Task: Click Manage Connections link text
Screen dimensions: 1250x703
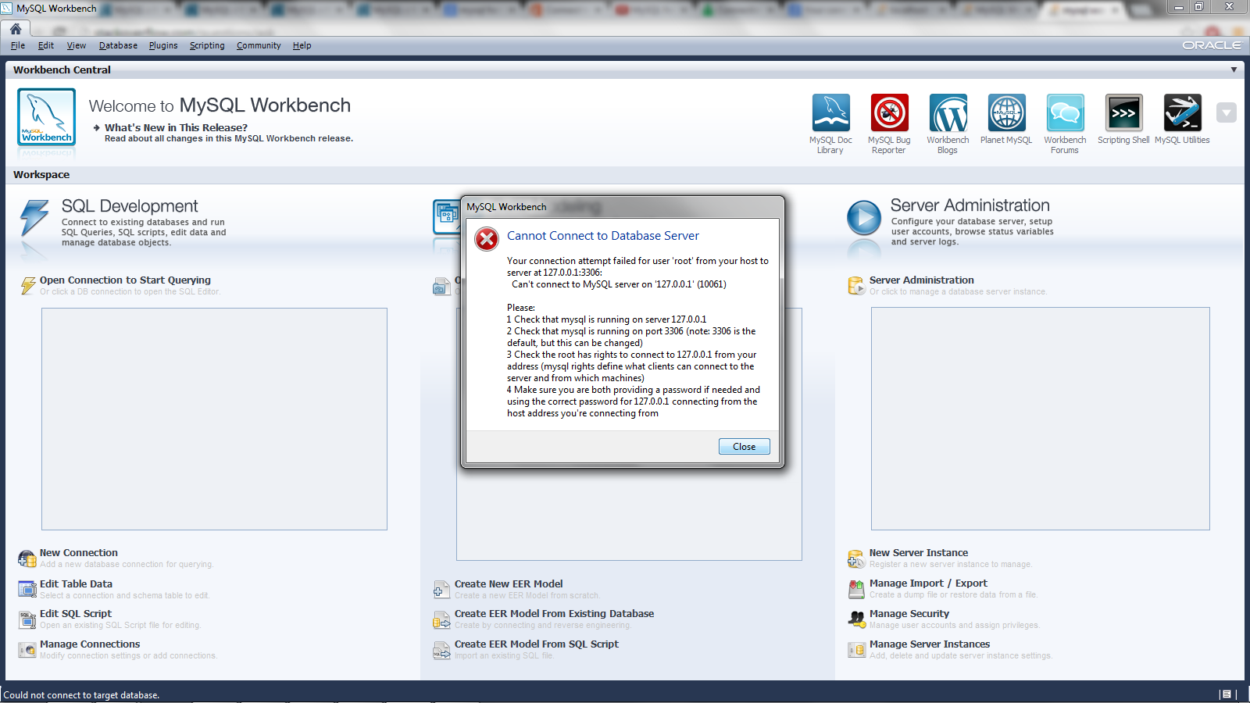Action: (90, 644)
